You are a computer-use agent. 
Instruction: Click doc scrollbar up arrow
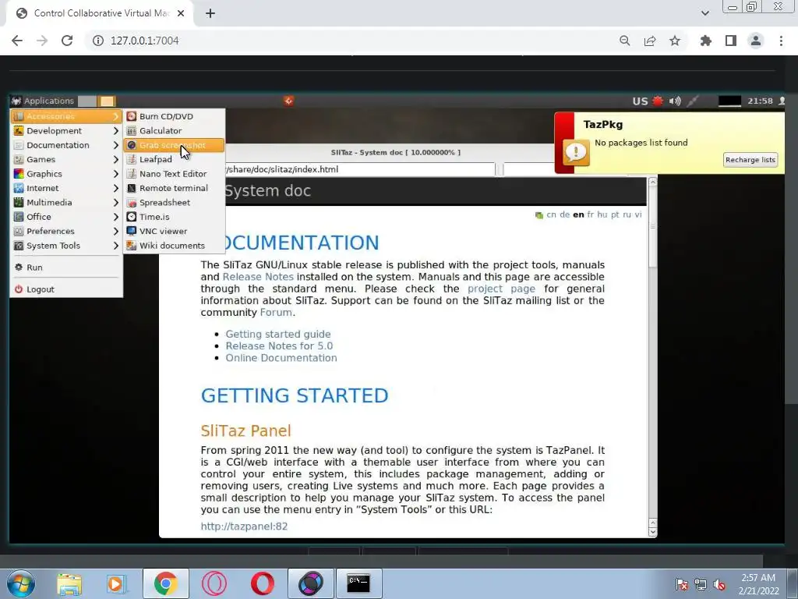click(652, 183)
